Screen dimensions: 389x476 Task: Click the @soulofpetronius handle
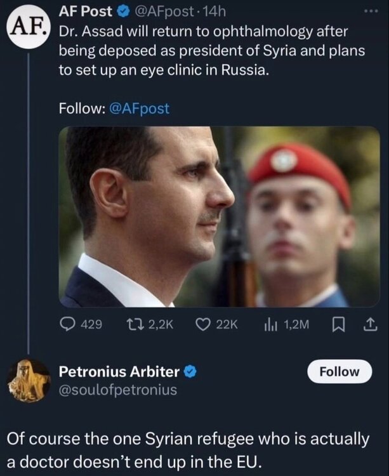pos(117,389)
